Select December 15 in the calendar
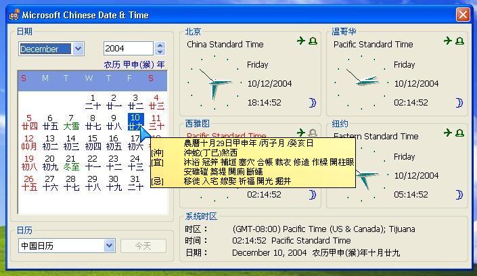 93,143
